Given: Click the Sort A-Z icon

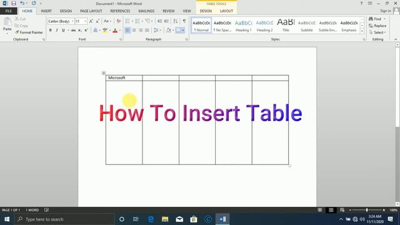Looking at the screenshot, I should point(176,21).
